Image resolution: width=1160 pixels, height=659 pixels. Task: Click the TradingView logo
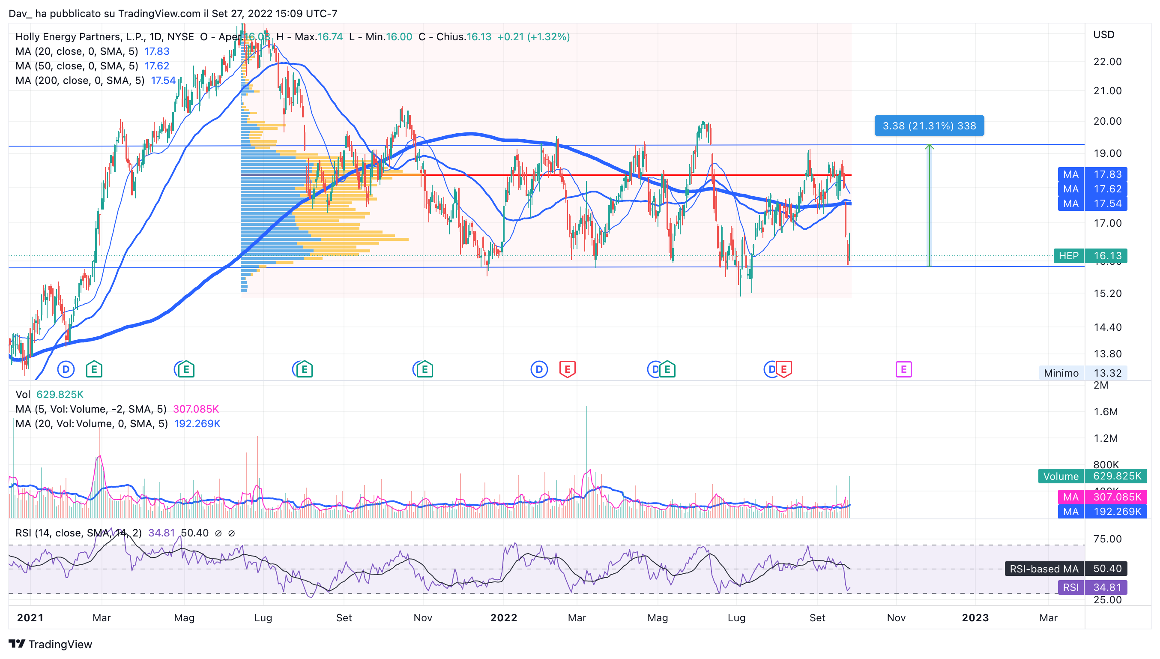click(50, 644)
